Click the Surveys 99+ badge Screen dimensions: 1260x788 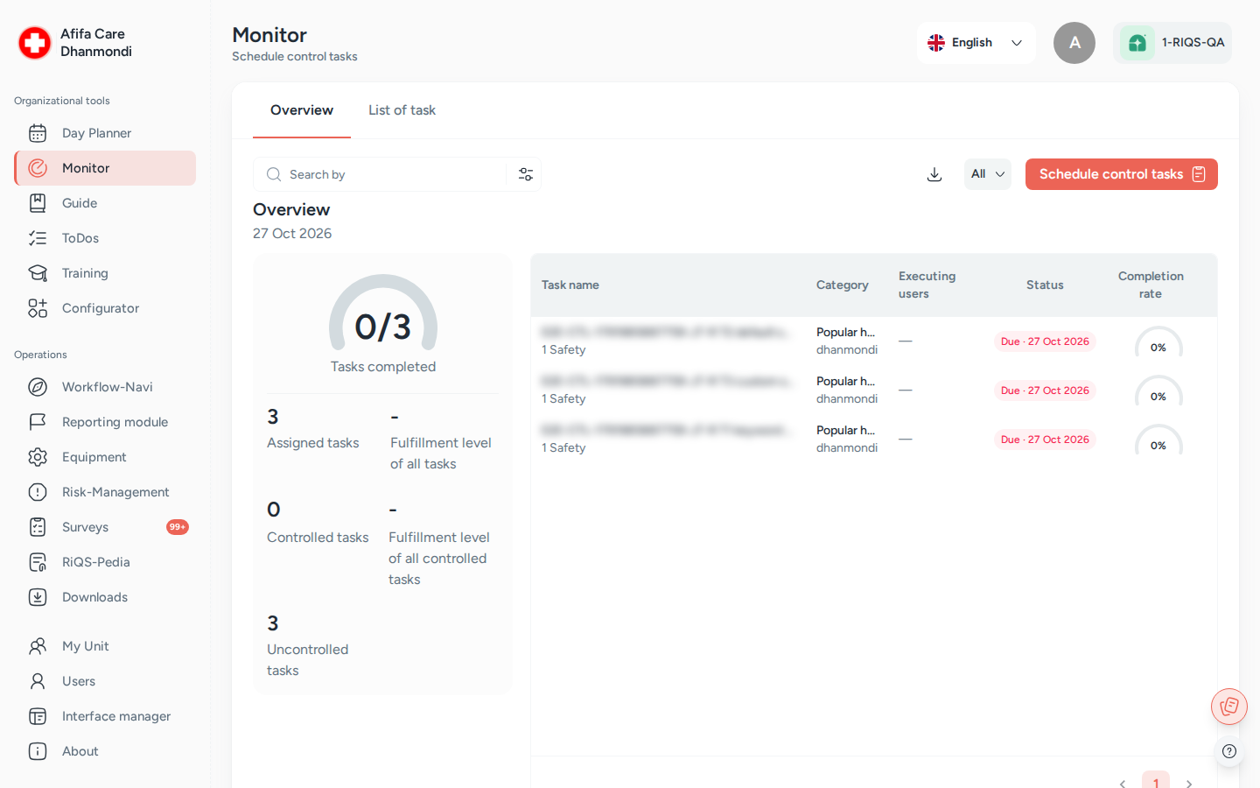point(178,527)
